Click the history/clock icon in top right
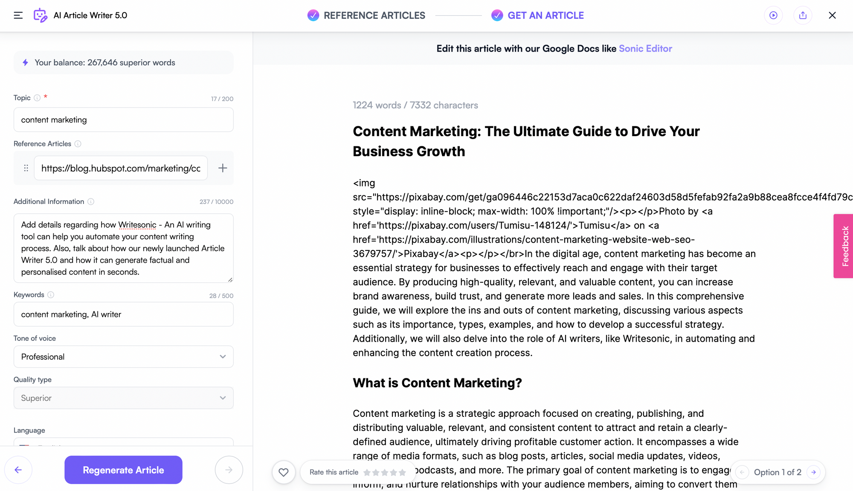 pyautogui.click(x=773, y=15)
